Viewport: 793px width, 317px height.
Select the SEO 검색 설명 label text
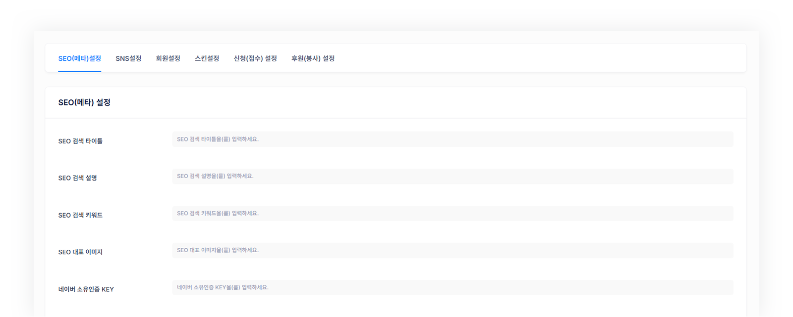tap(77, 178)
